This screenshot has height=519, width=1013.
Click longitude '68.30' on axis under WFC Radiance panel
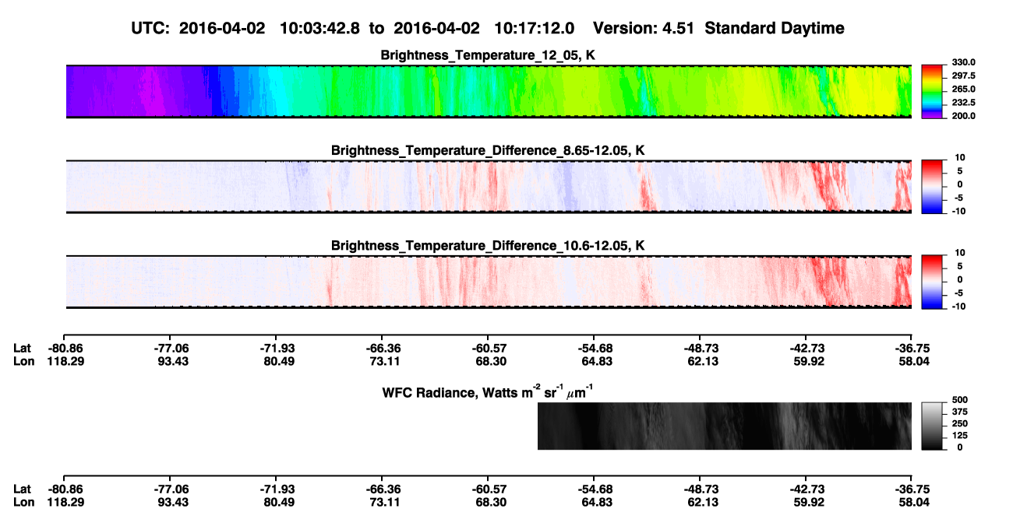[x=490, y=502]
